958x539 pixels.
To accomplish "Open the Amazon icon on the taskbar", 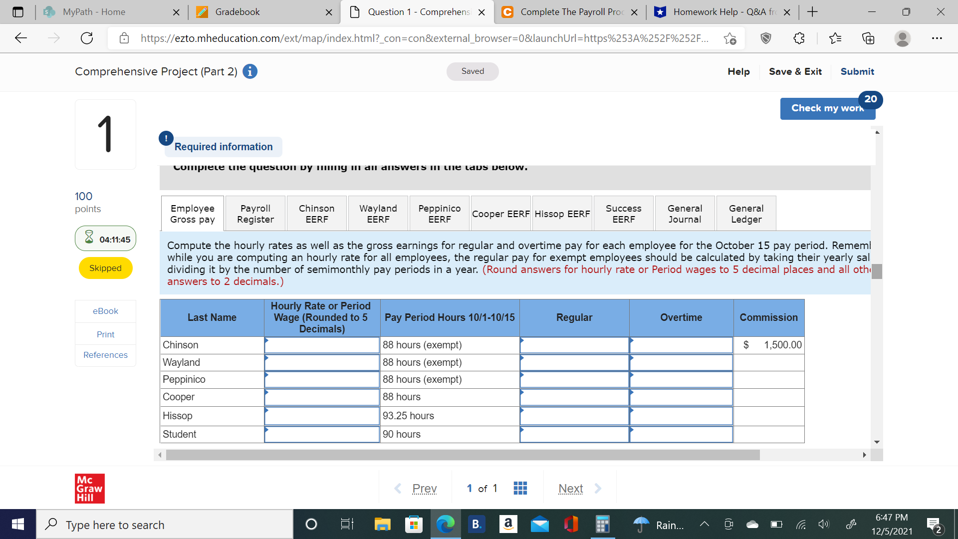I will click(508, 524).
